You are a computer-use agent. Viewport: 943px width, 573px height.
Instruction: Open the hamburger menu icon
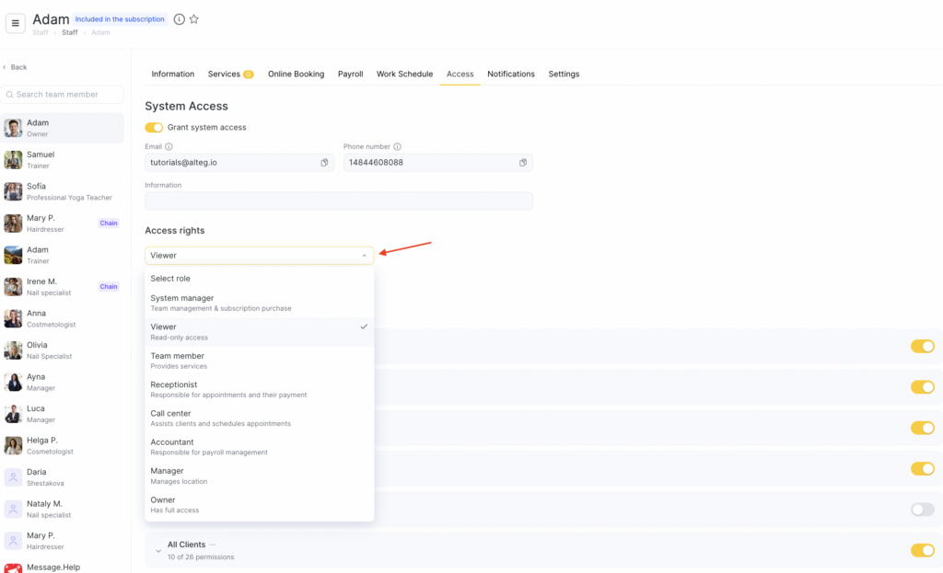[x=15, y=23]
